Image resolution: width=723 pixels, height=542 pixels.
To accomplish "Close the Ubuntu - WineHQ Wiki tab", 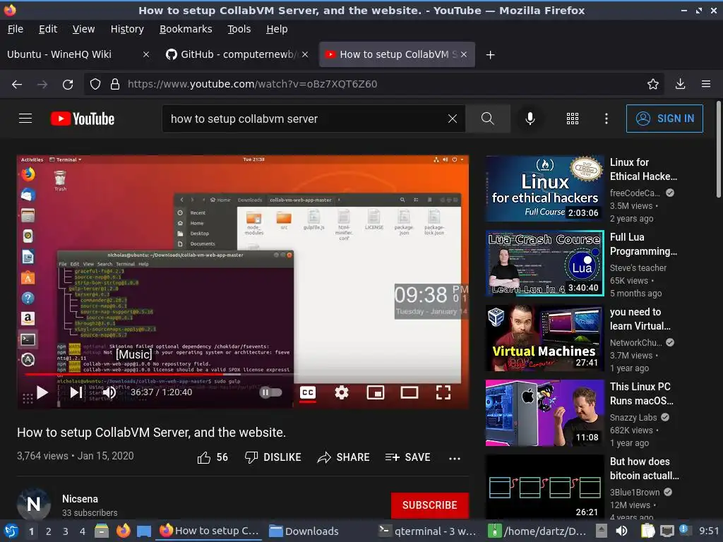I will tap(146, 54).
